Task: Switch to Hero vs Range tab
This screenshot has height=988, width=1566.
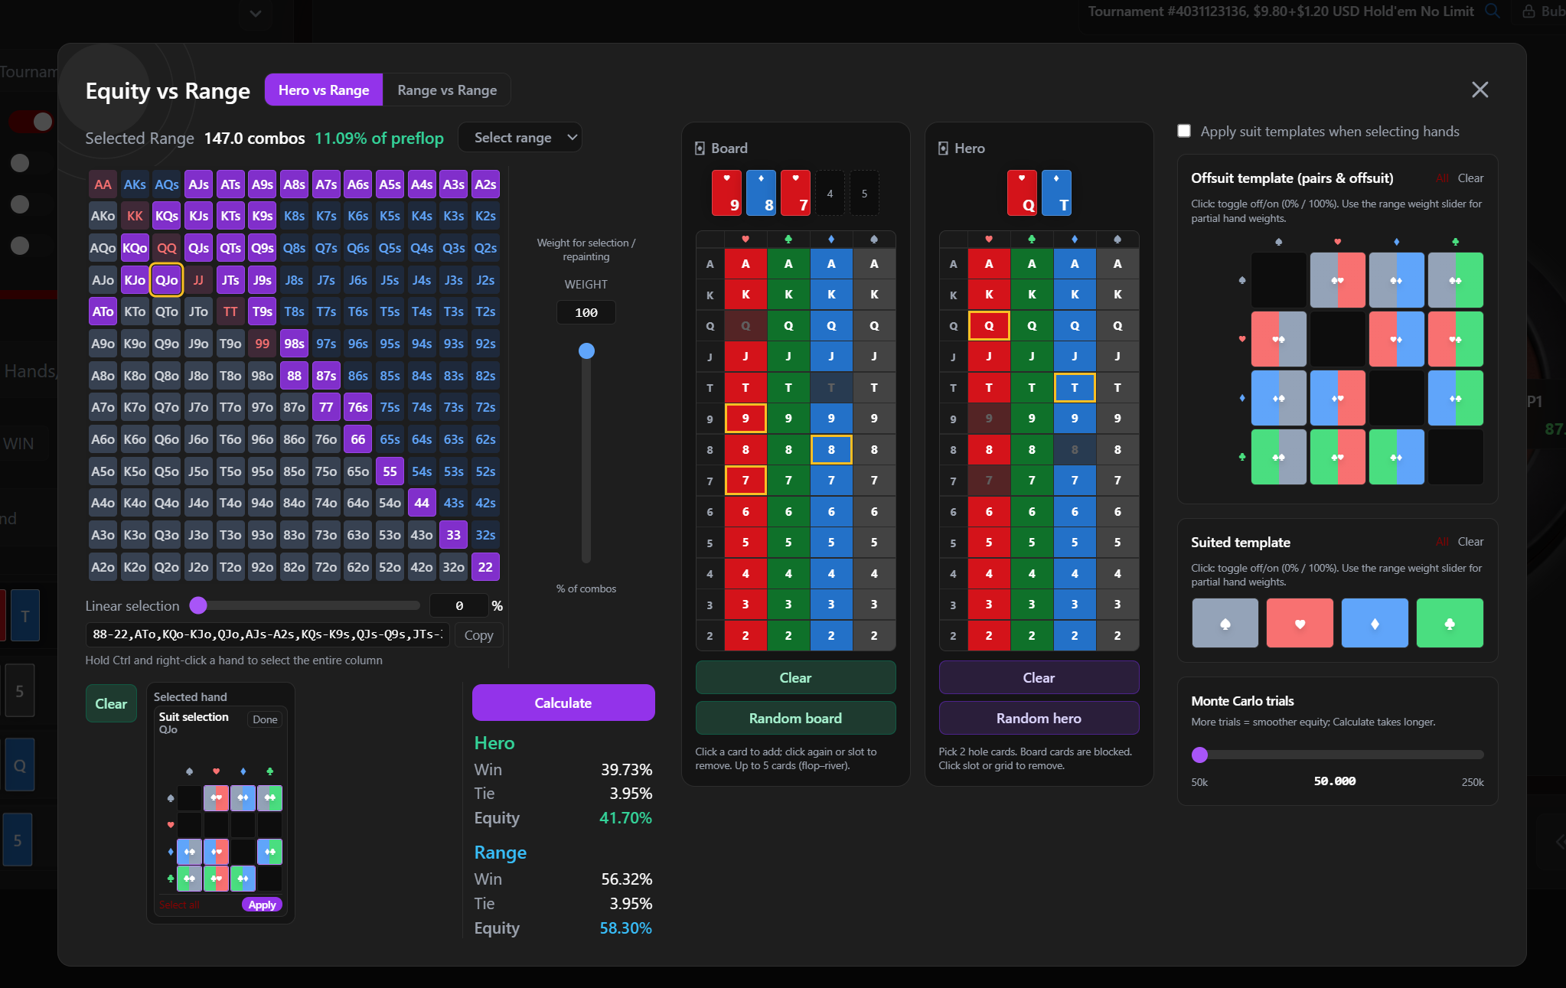Action: (324, 90)
